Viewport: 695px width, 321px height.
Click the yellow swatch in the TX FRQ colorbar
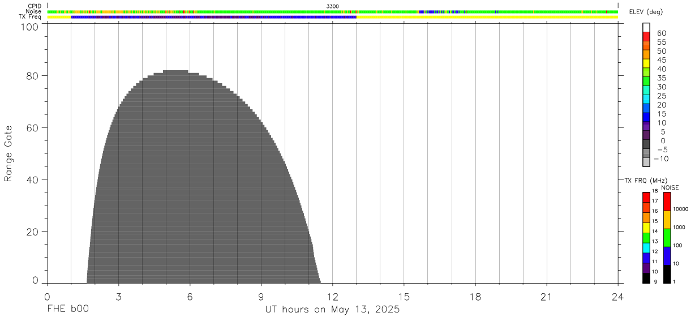coord(646,228)
